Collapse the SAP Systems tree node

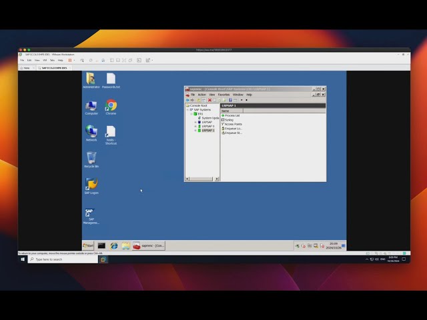(x=187, y=109)
